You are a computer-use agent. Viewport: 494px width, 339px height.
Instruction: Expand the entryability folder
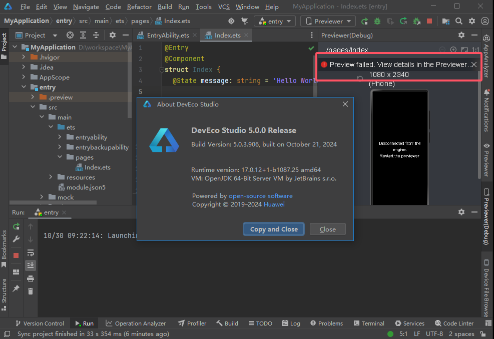(60, 137)
